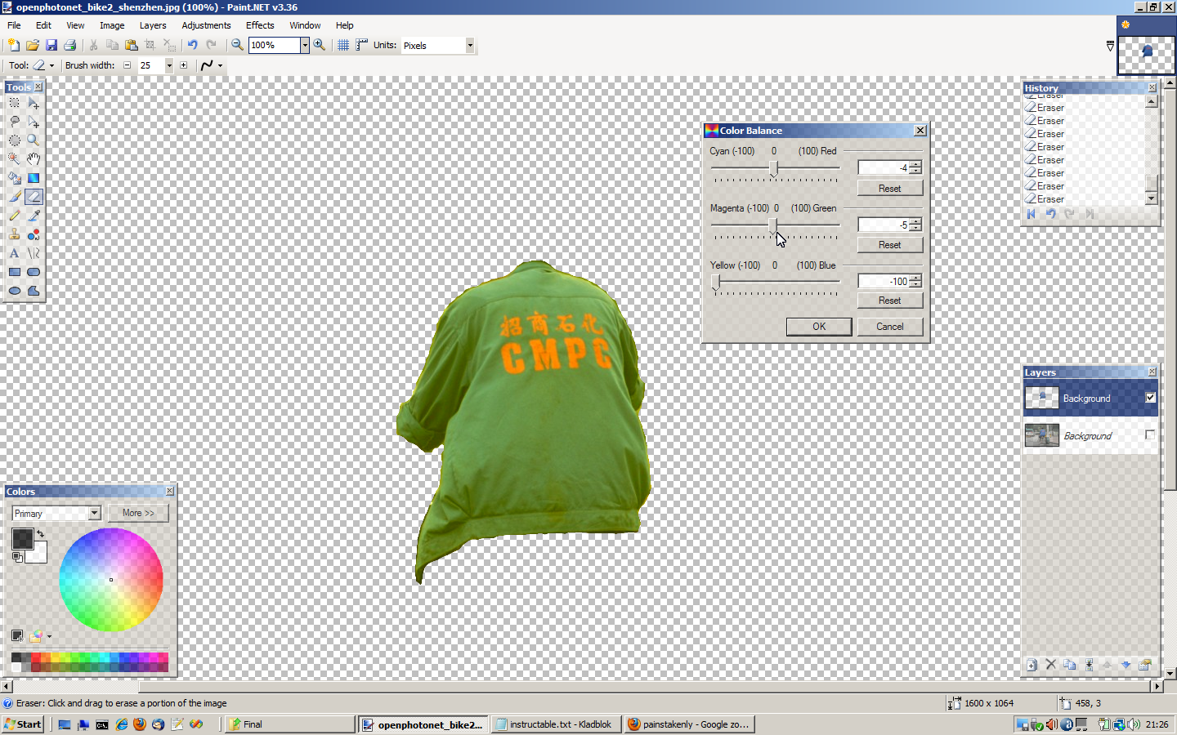
Task: Select the Gradient tool
Action: (34, 178)
